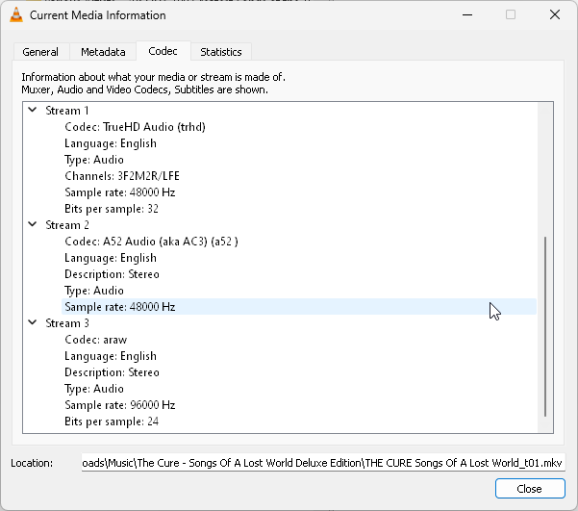This screenshot has height=511, width=578.
Task: Show the Statistics tab
Action: (221, 52)
